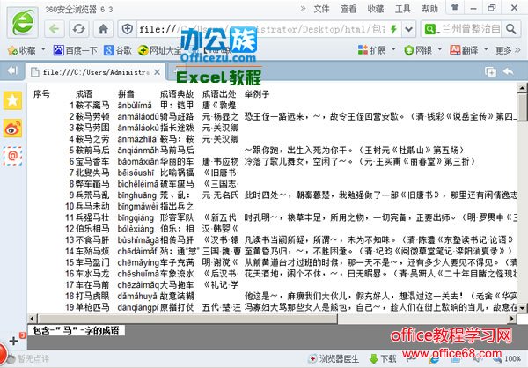Toggle the sidebar collapse icon

coord(12,70)
